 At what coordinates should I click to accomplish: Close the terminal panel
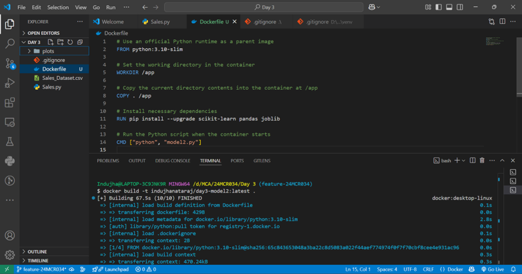[513, 161]
